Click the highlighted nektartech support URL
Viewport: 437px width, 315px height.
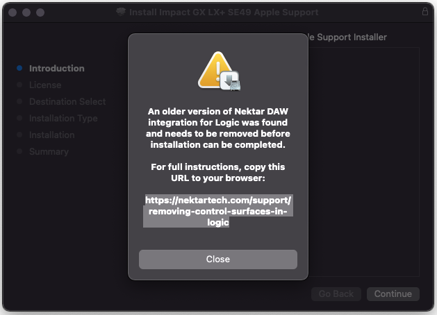pyautogui.click(x=218, y=211)
